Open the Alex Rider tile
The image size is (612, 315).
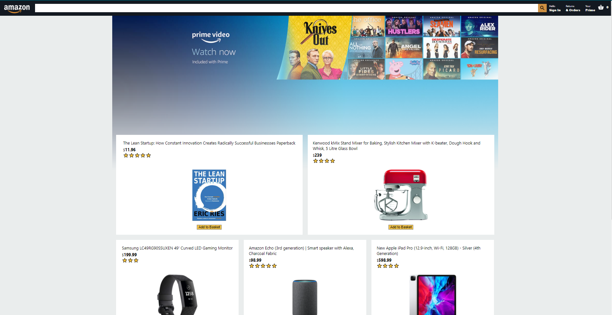tap(480, 26)
